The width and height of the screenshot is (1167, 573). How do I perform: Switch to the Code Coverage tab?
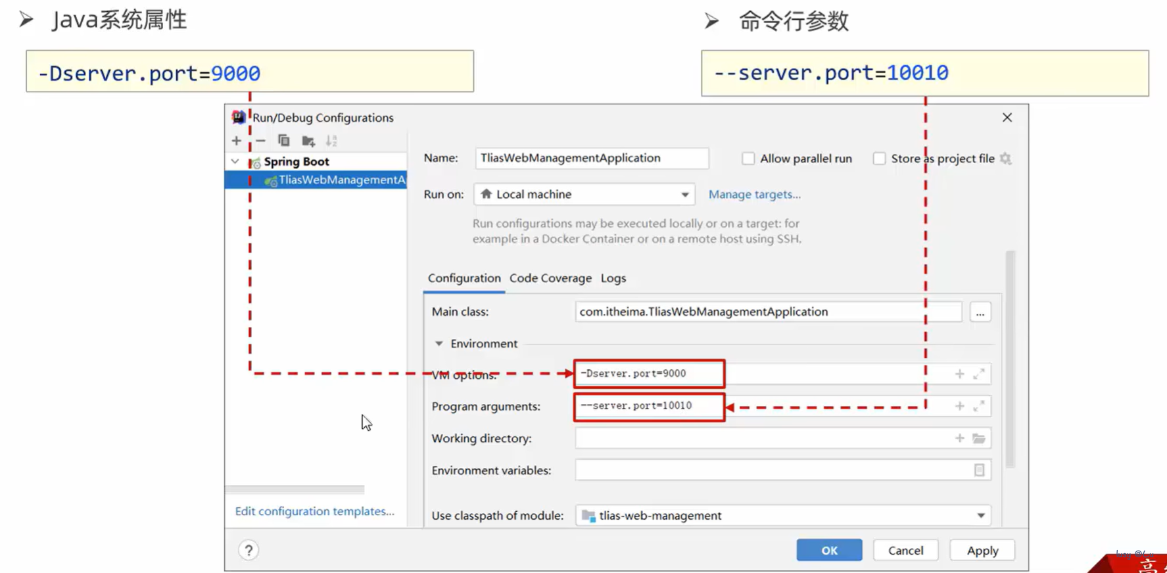click(550, 278)
